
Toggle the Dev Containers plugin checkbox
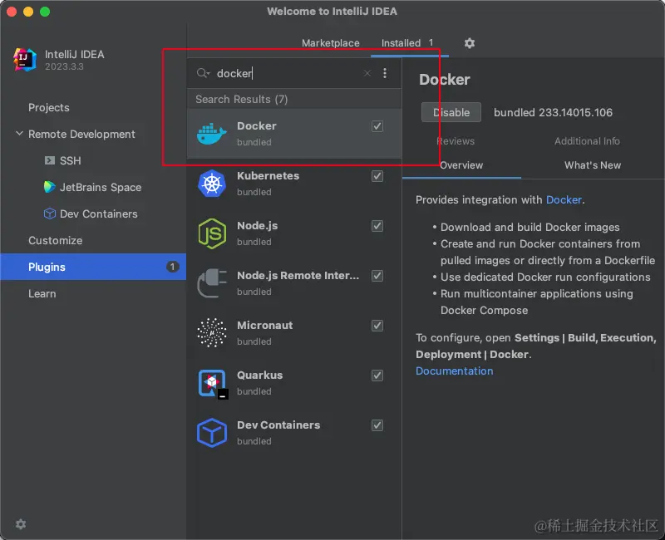tap(377, 425)
